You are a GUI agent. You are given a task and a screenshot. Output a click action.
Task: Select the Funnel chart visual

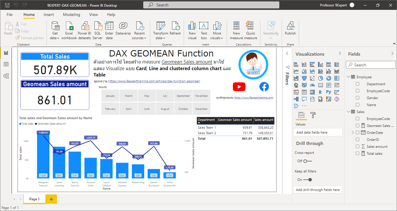[305, 78]
